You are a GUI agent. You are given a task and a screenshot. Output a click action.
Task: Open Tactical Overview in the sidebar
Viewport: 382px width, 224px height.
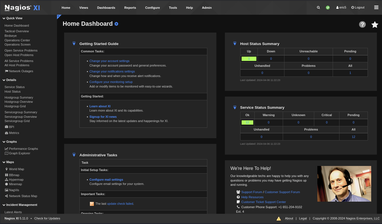(17, 31)
